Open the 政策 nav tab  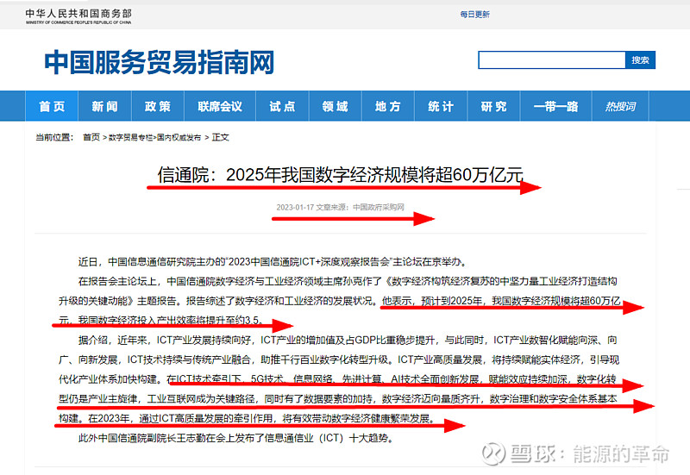pos(158,106)
